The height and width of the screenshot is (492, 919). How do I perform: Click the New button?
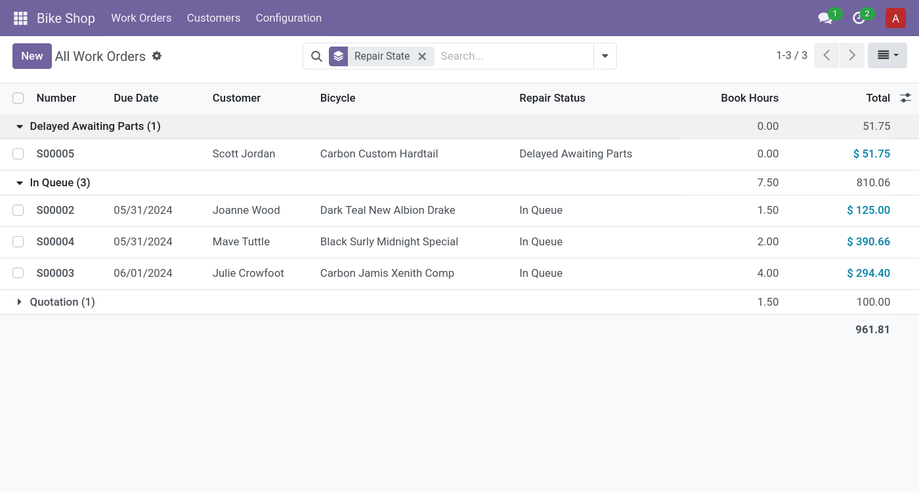[x=32, y=56]
